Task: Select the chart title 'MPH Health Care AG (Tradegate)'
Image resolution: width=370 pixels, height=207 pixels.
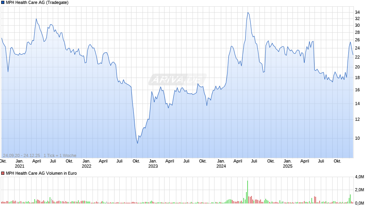Action: coord(37,3)
